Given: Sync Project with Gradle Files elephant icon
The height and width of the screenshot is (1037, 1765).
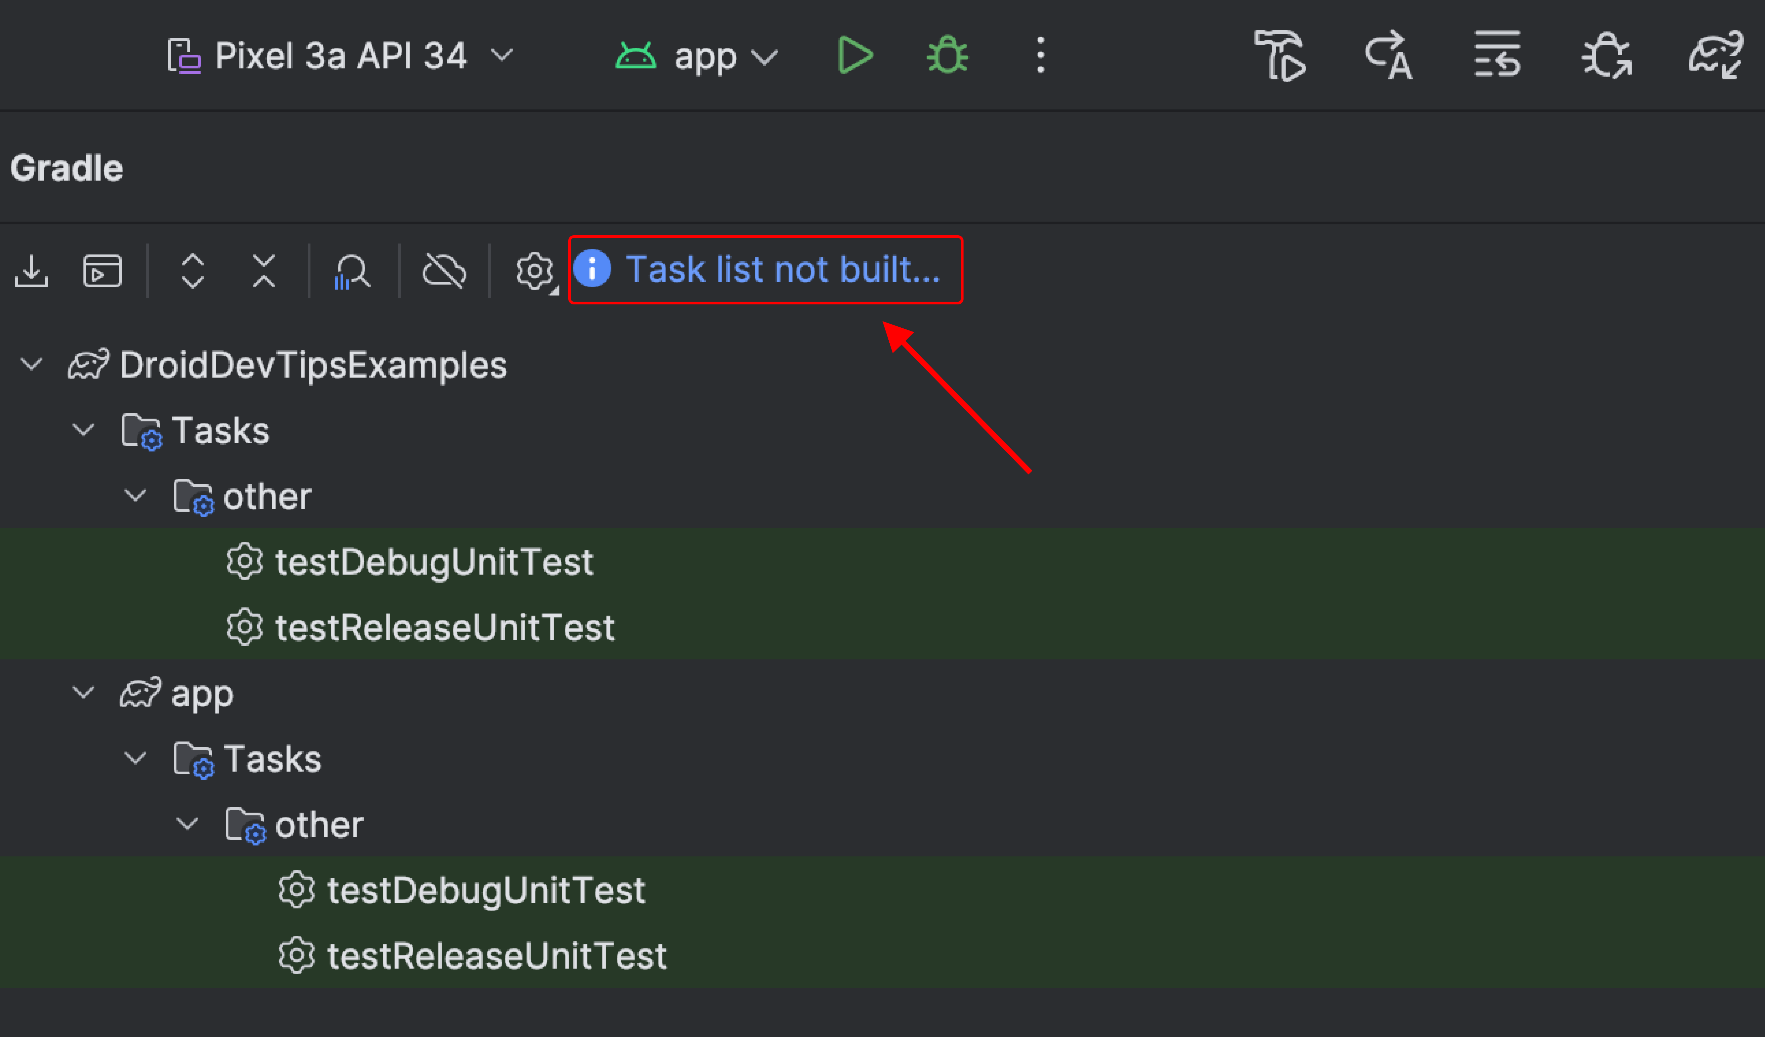Looking at the screenshot, I should coord(1716,55).
